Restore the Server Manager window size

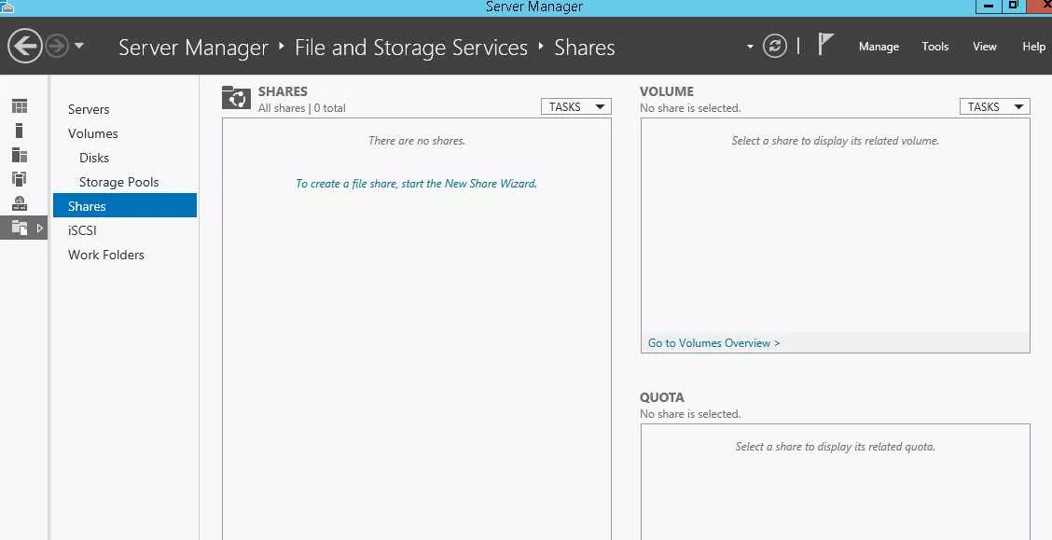1013,6
